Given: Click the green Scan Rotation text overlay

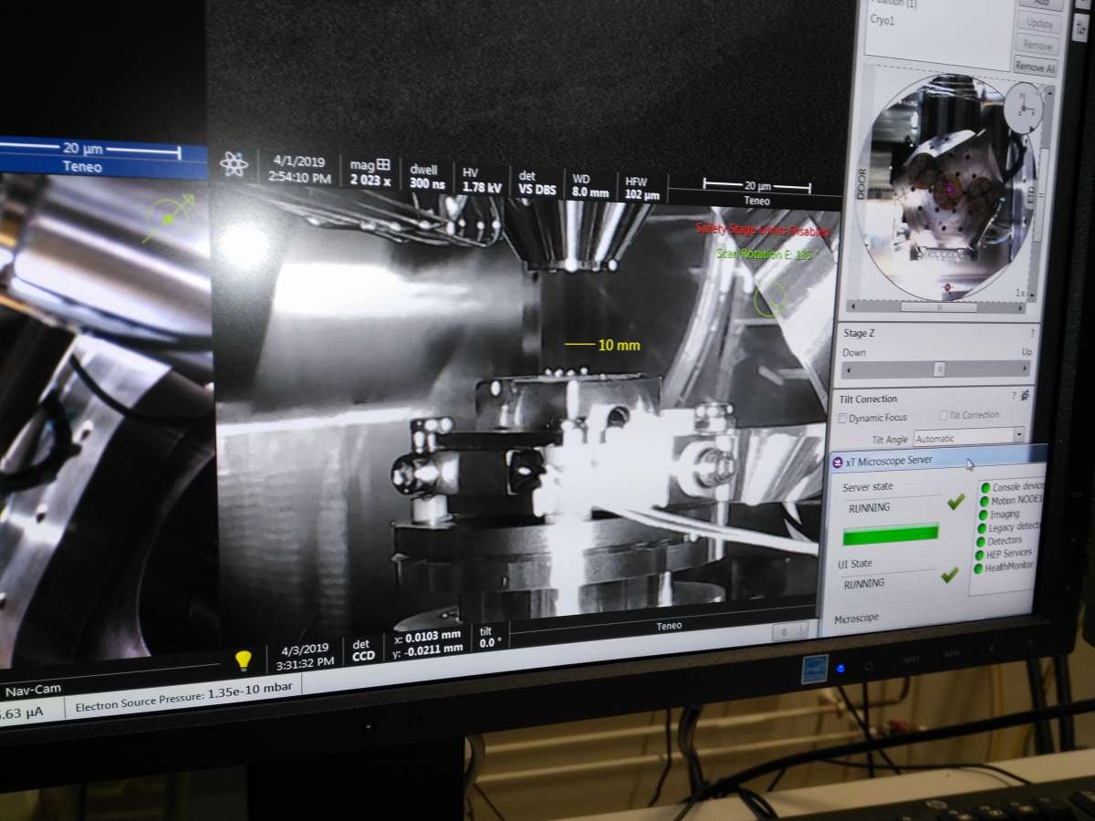Looking at the screenshot, I should [766, 255].
